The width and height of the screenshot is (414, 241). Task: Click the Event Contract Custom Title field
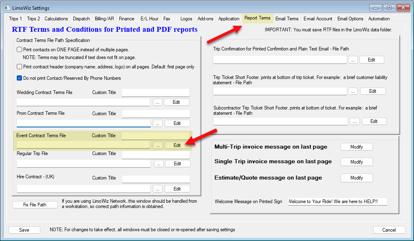(156, 136)
